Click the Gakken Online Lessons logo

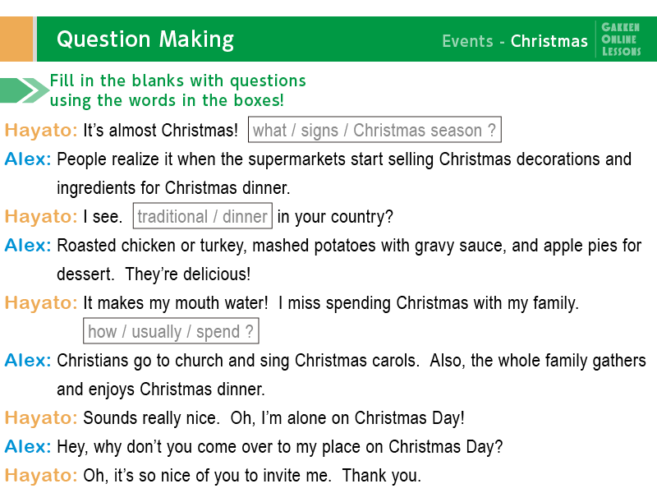(621, 39)
